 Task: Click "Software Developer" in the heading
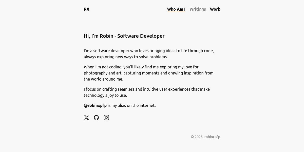tap(141, 36)
